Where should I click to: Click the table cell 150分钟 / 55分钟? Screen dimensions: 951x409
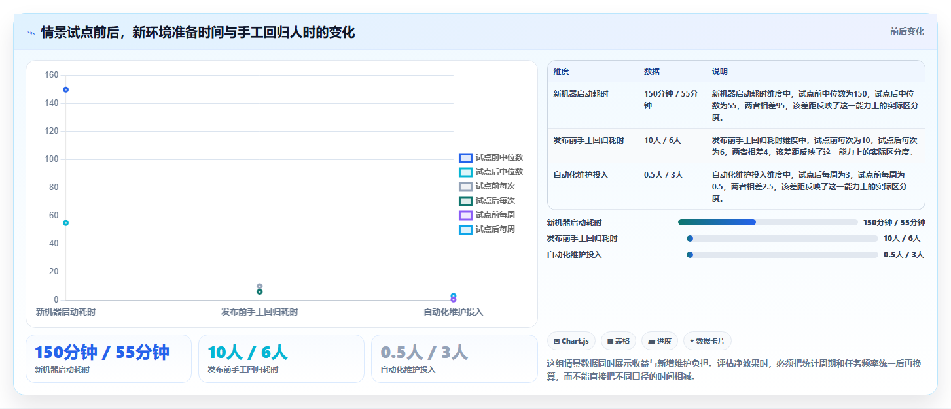[x=672, y=99]
